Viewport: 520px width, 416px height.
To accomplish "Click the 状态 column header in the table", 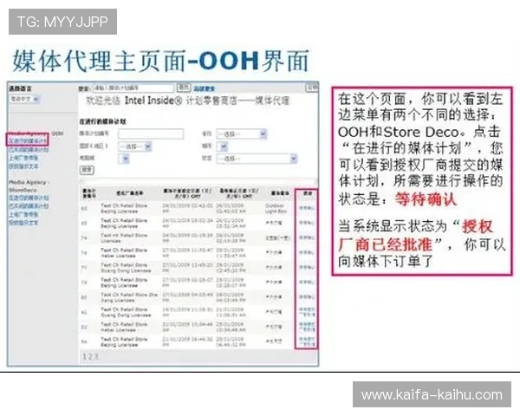I will coord(308,193).
